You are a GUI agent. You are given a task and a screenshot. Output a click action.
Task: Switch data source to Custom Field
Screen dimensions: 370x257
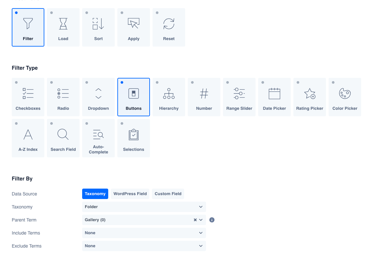tap(168, 194)
